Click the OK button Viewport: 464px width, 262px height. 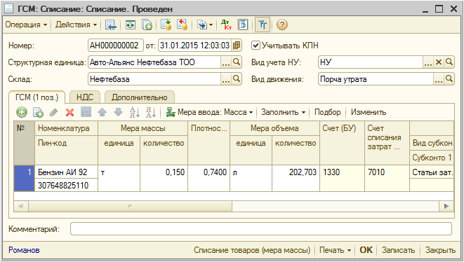[366, 250]
